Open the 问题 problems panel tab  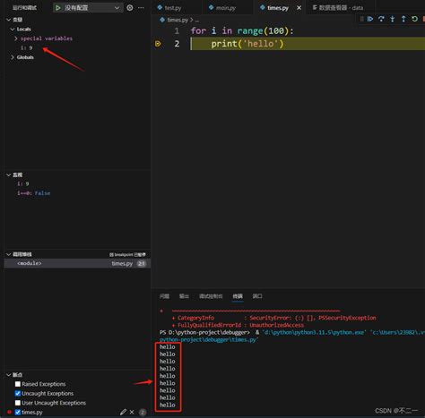click(x=164, y=296)
